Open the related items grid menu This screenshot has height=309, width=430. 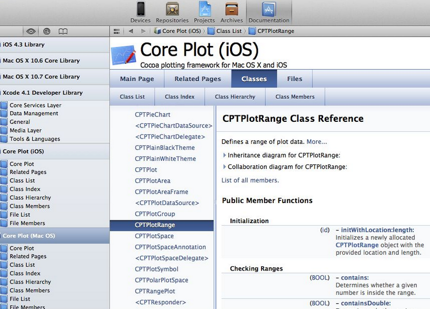[x=116, y=31]
